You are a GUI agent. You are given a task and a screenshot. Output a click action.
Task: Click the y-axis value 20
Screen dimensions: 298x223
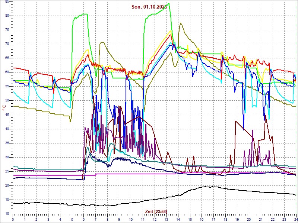point(7,185)
